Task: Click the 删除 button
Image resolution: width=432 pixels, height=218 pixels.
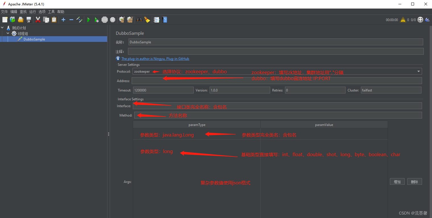Action: click(415, 182)
